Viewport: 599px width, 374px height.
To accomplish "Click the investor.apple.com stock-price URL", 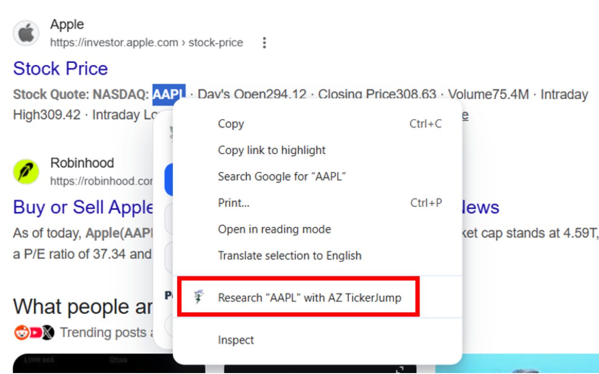I will 146,43.
